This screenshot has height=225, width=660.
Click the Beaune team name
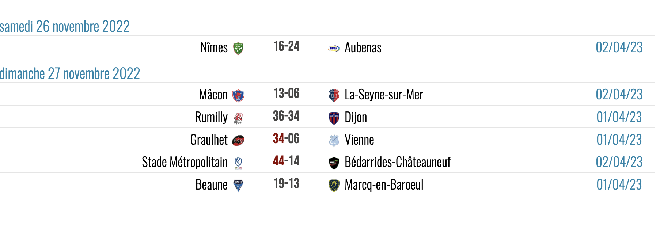tap(212, 185)
